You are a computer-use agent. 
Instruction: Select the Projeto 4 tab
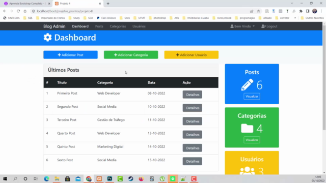click(77, 4)
